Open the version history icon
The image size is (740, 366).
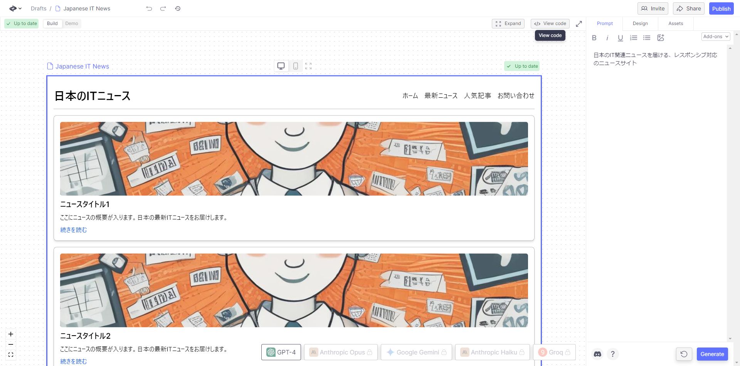pyautogui.click(x=177, y=8)
